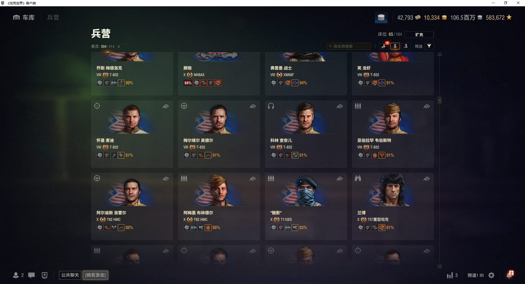Click the 扩充 expand bunks button

tap(419, 35)
